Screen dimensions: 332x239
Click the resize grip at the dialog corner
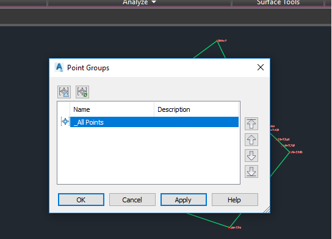[267, 210]
